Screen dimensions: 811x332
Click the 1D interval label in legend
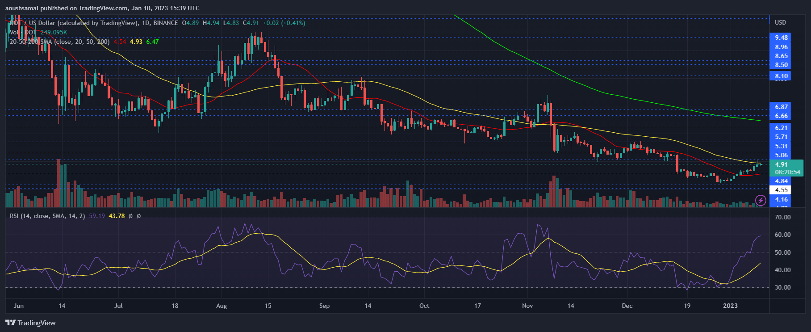[x=146, y=23]
